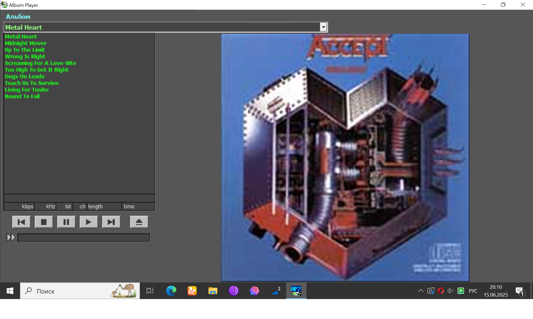This screenshot has width=533, height=319.
Task: Open the album dropdown arrow
Action: (x=323, y=27)
